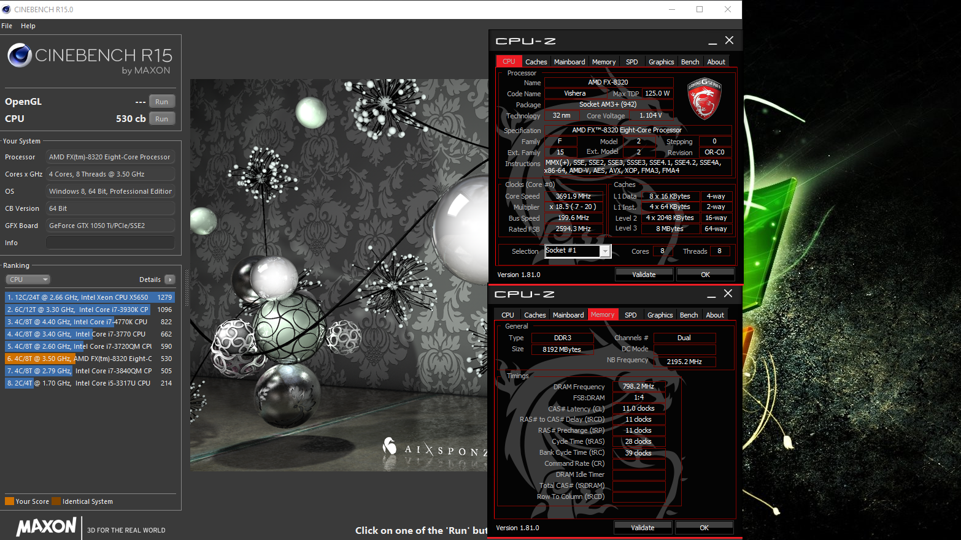Click the MSI dragon shield logo in CPU-Z
This screenshot has width=961, height=540.
pos(704,99)
